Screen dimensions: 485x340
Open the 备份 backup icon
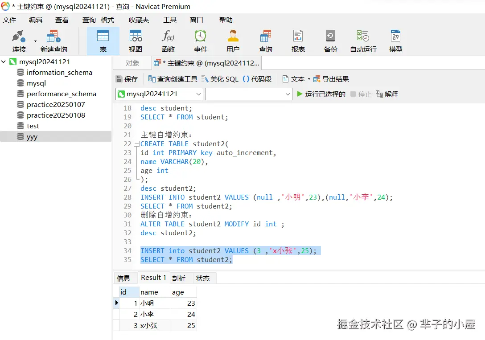pyautogui.click(x=330, y=41)
